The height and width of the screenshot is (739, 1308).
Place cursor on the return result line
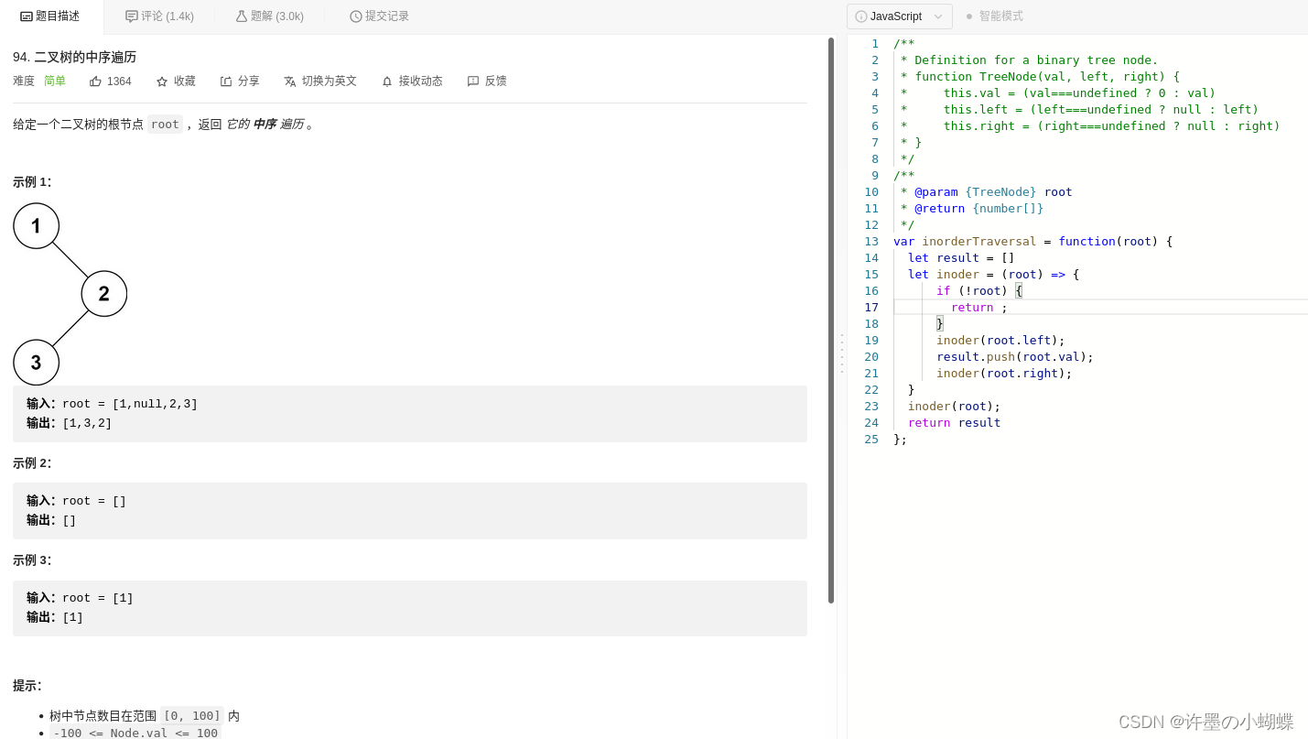coord(954,422)
